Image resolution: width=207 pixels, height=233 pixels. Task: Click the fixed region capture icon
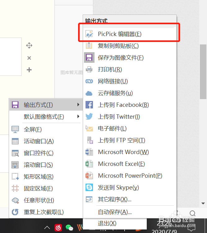[x=15, y=188]
